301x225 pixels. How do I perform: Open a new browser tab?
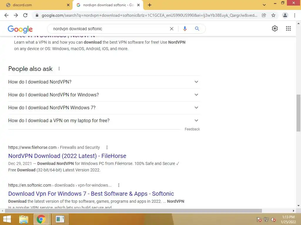point(150,5)
